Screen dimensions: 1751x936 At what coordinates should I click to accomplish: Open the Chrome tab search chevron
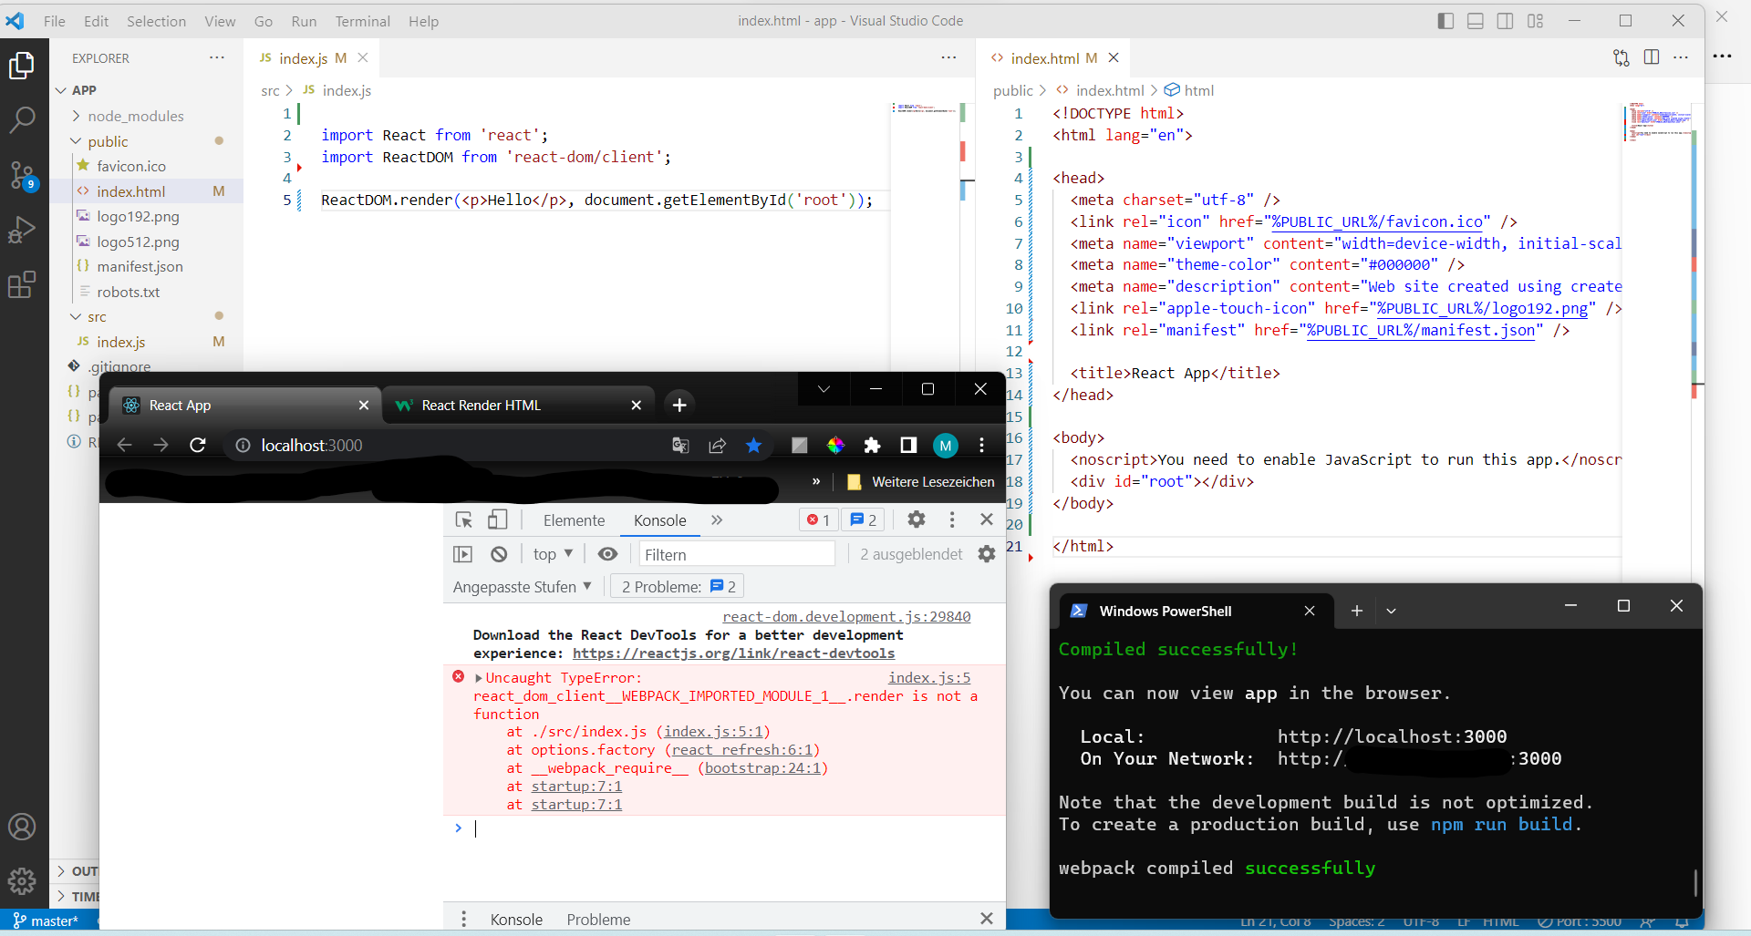pyautogui.click(x=824, y=389)
